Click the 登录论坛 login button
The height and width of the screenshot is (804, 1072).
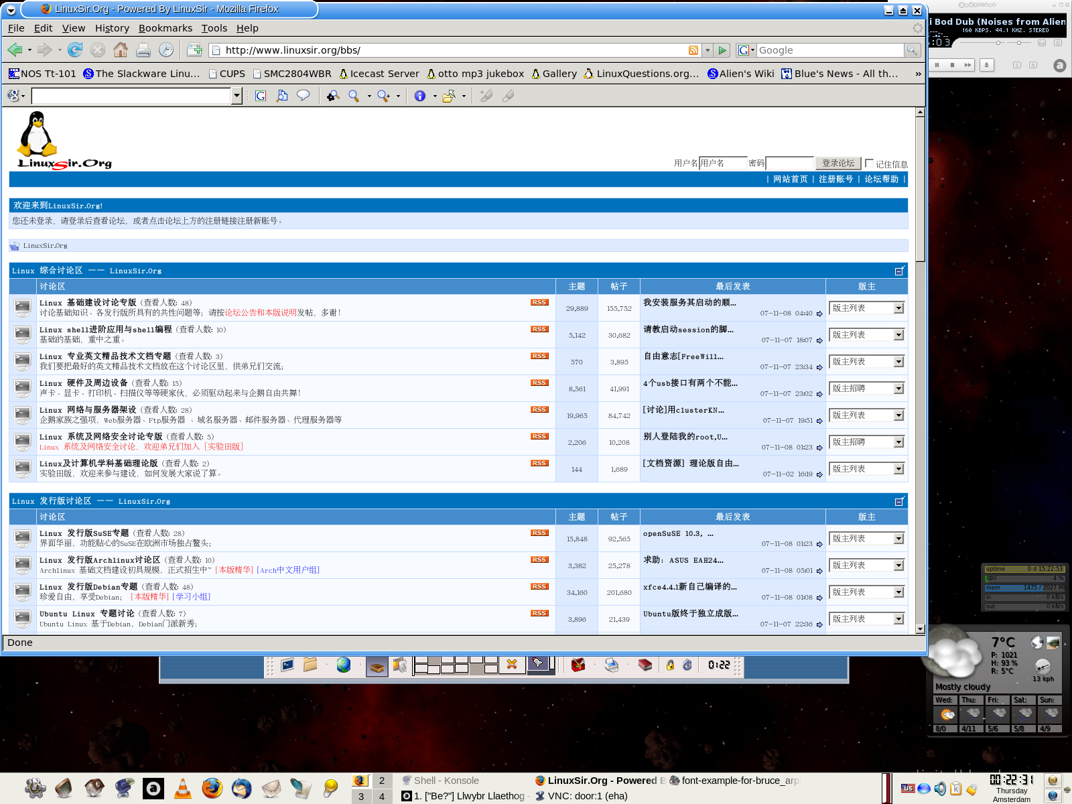point(838,163)
